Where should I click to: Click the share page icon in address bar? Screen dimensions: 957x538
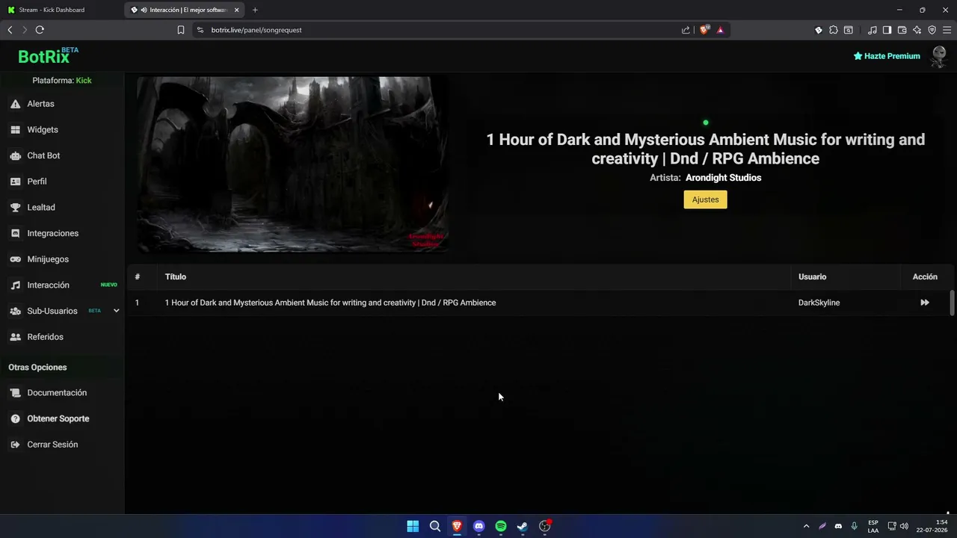(686, 30)
